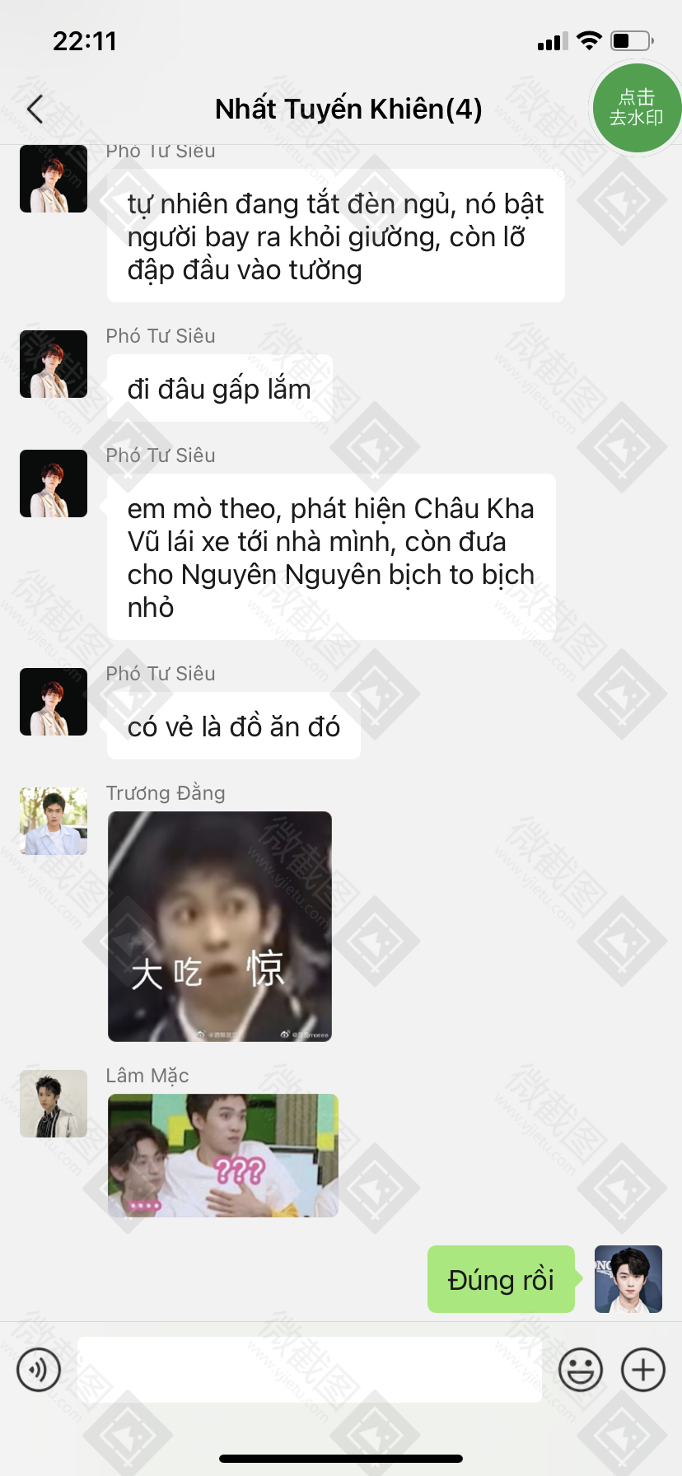Open the emoji sticker picker
This screenshot has height=1476, width=682.
pyautogui.click(x=581, y=1370)
